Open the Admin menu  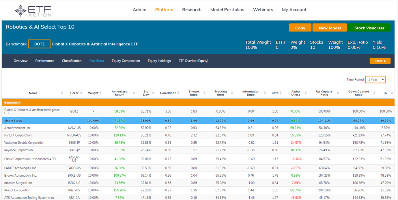tap(139, 10)
